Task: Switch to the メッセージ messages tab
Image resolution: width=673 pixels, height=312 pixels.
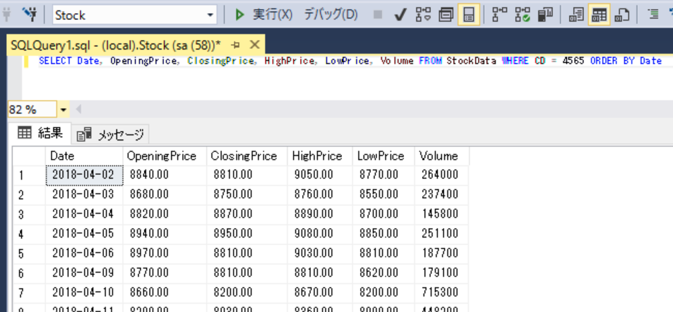Action: click(x=110, y=134)
